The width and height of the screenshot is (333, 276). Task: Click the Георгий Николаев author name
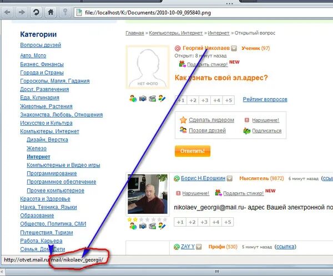click(206, 48)
